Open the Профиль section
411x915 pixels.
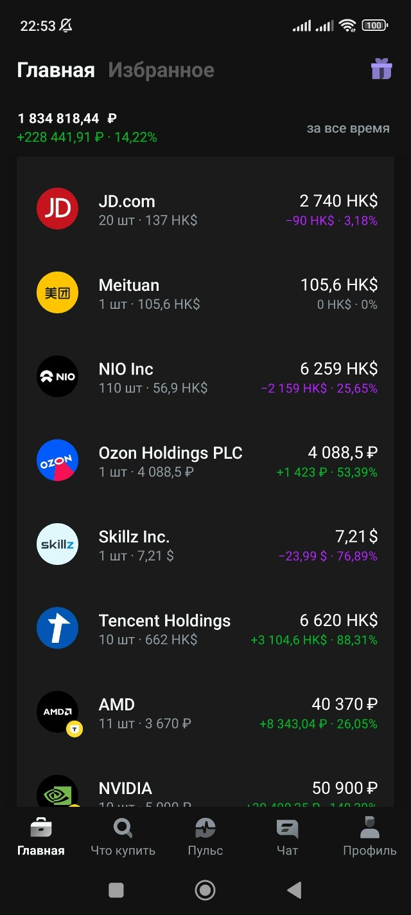[x=369, y=836]
